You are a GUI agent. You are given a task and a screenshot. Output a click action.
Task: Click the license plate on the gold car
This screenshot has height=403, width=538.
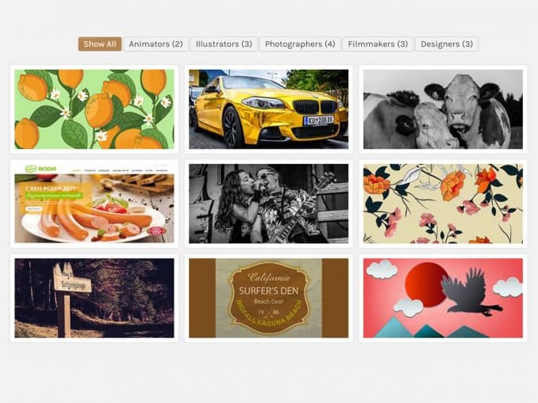tap(319, 120)
